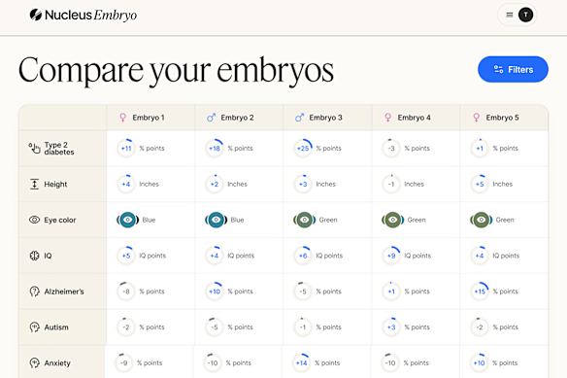
Task: Open the hamburger menu icon
Action: point(510,15)
